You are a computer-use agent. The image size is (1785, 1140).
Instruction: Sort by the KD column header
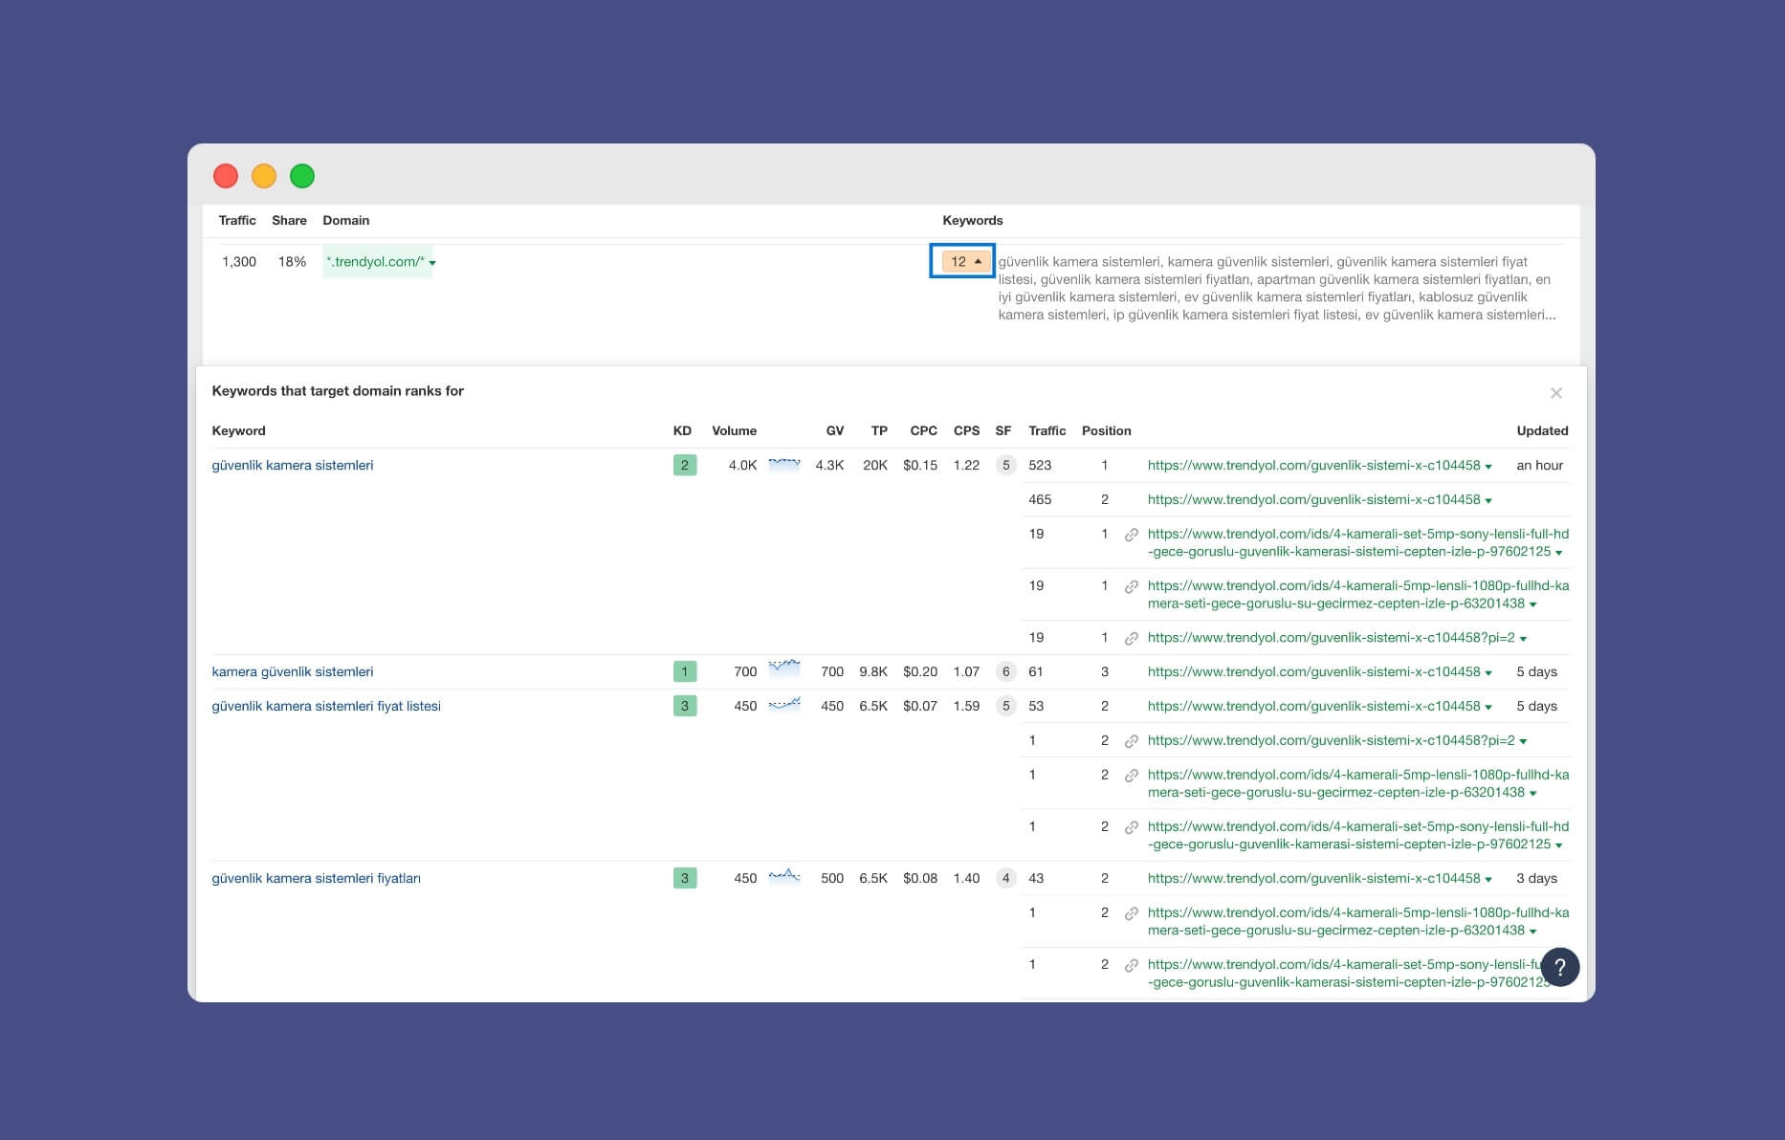tap(682, 430)
